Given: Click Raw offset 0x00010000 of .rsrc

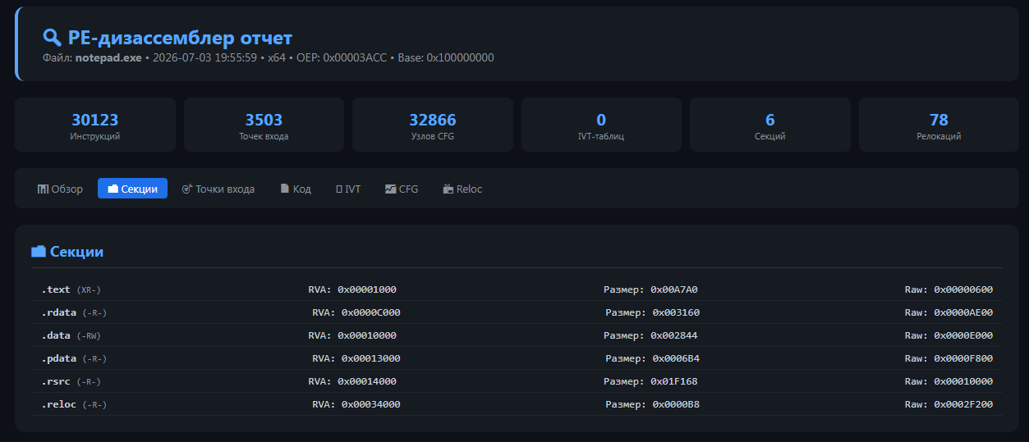Looking at the screenshot, I should click(949, 381).
